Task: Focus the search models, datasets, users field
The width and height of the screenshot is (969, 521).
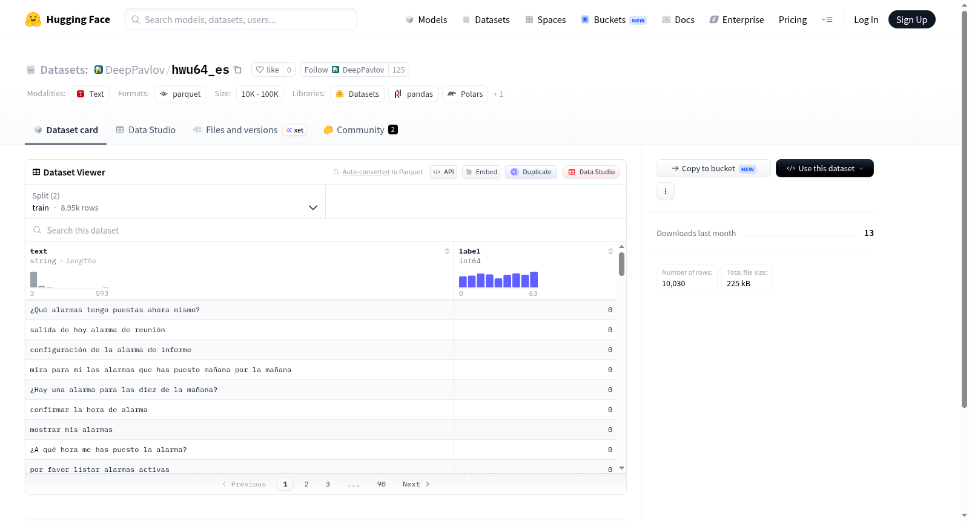Action: tap(241, 19)
